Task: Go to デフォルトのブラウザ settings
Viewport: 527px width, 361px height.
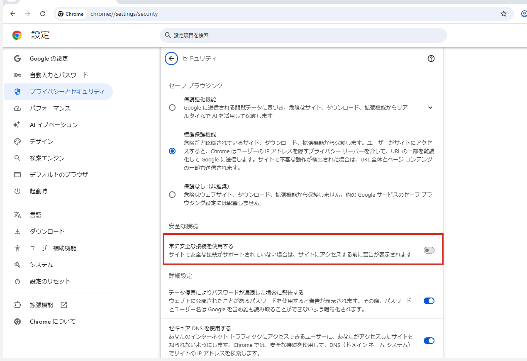Action: click(58, 175)
